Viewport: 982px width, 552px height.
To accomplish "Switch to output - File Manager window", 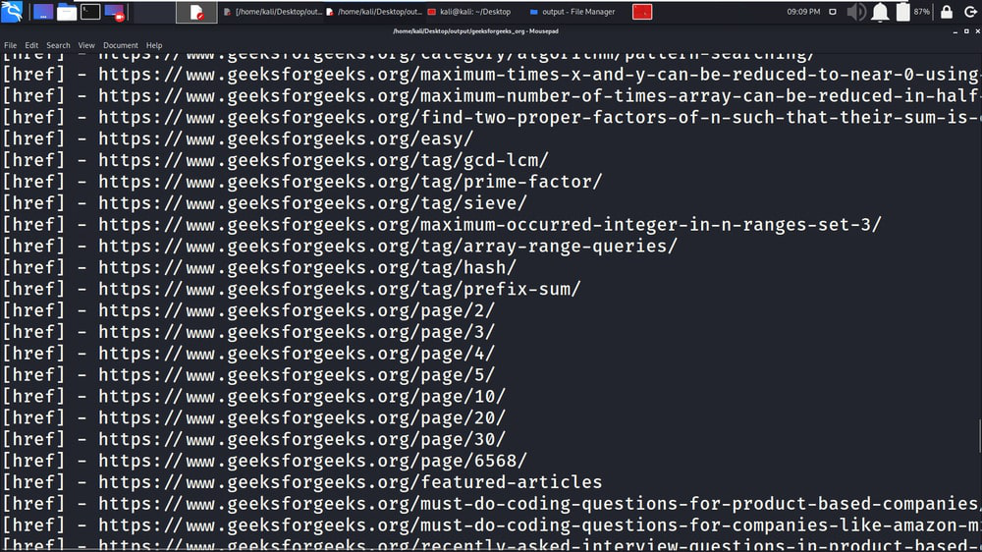I will click(x=573, y=12).
